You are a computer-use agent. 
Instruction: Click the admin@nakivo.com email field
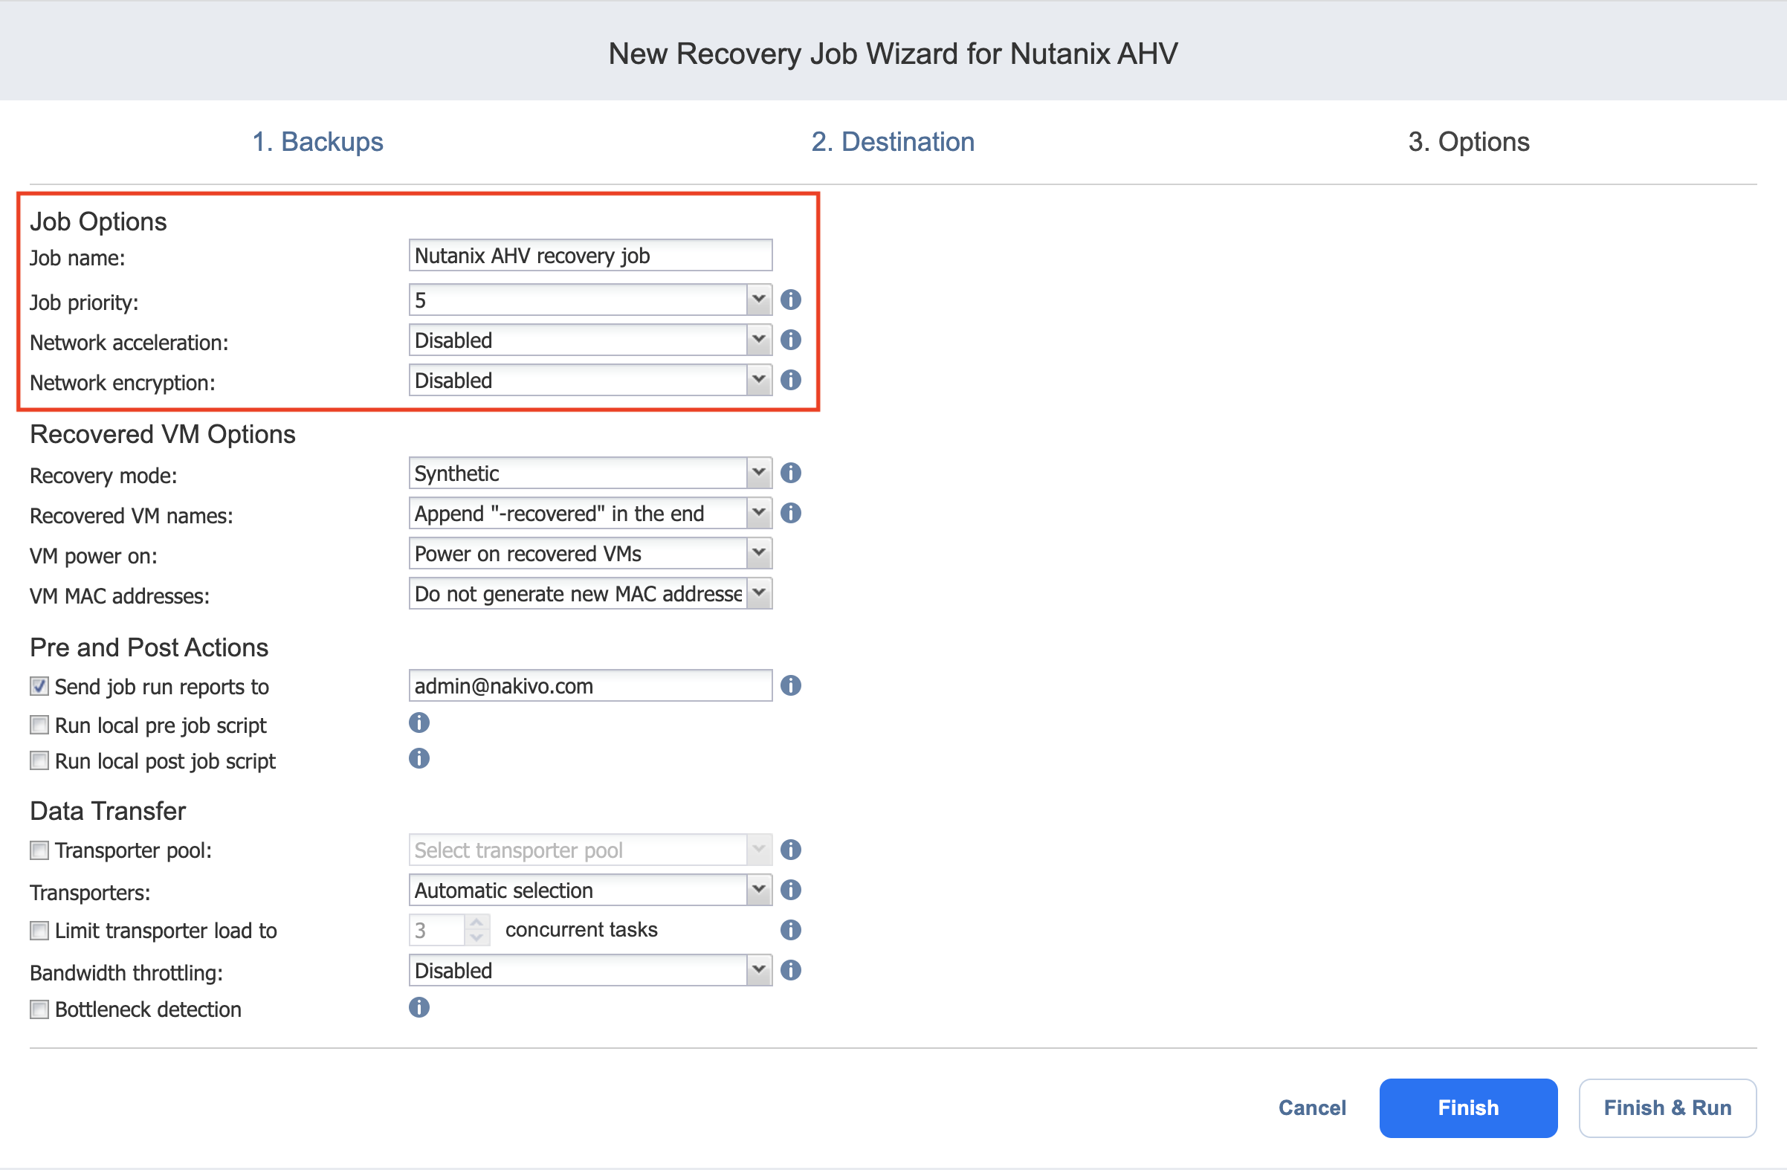pyautogui.click(x=590, y=685)
